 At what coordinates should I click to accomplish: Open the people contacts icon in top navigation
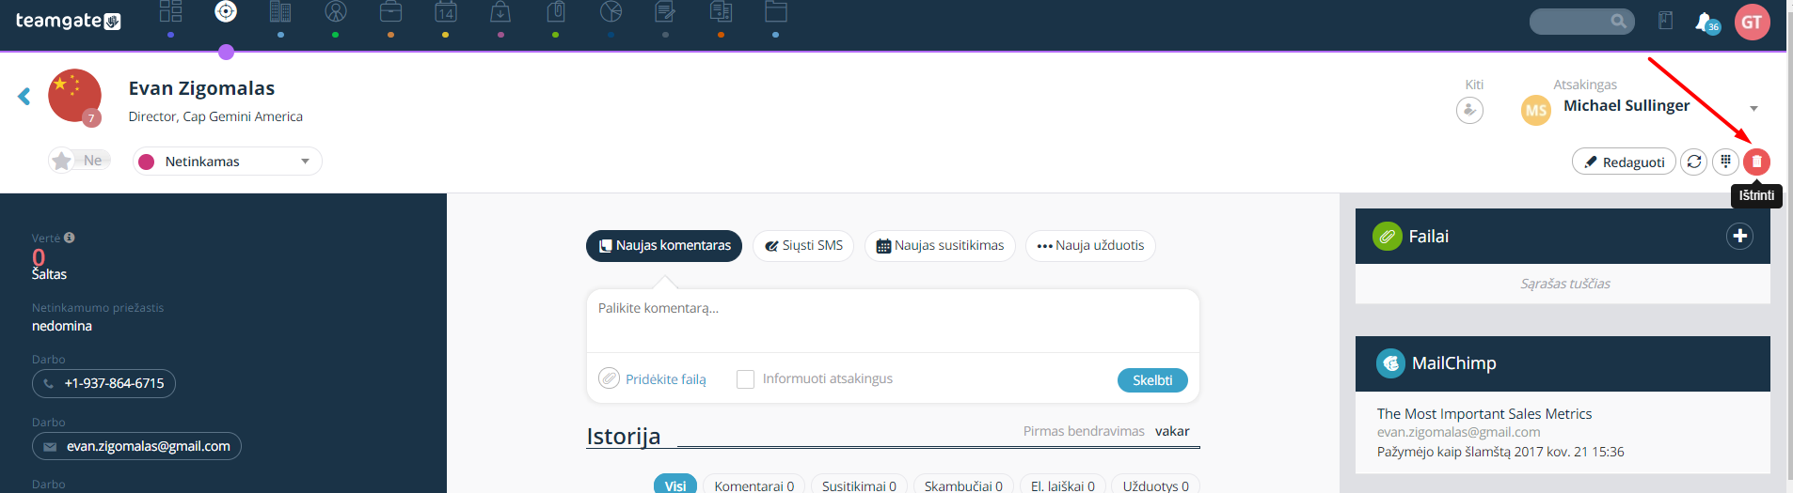pos(336,11)
